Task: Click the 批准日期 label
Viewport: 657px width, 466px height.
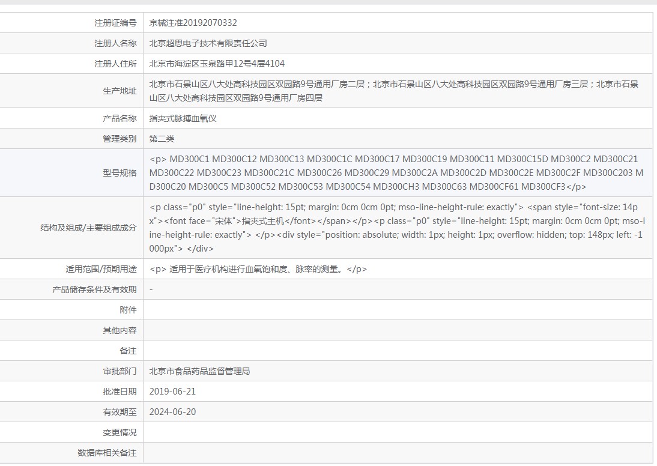Action: click(x=120, y=392)
